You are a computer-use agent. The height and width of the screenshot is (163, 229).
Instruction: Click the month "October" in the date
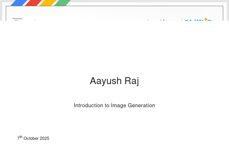click(31, 138)
